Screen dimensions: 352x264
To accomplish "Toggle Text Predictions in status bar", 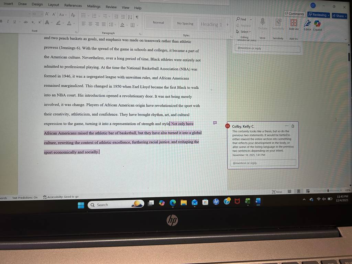I will tap(25, 198).
